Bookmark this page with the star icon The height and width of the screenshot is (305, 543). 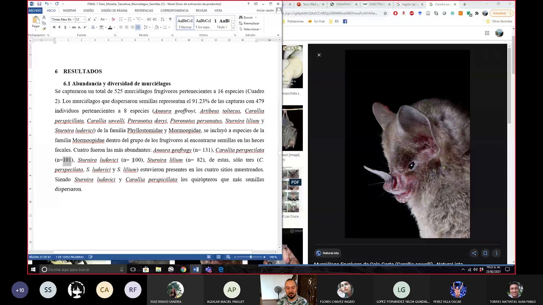click(385, 13)
